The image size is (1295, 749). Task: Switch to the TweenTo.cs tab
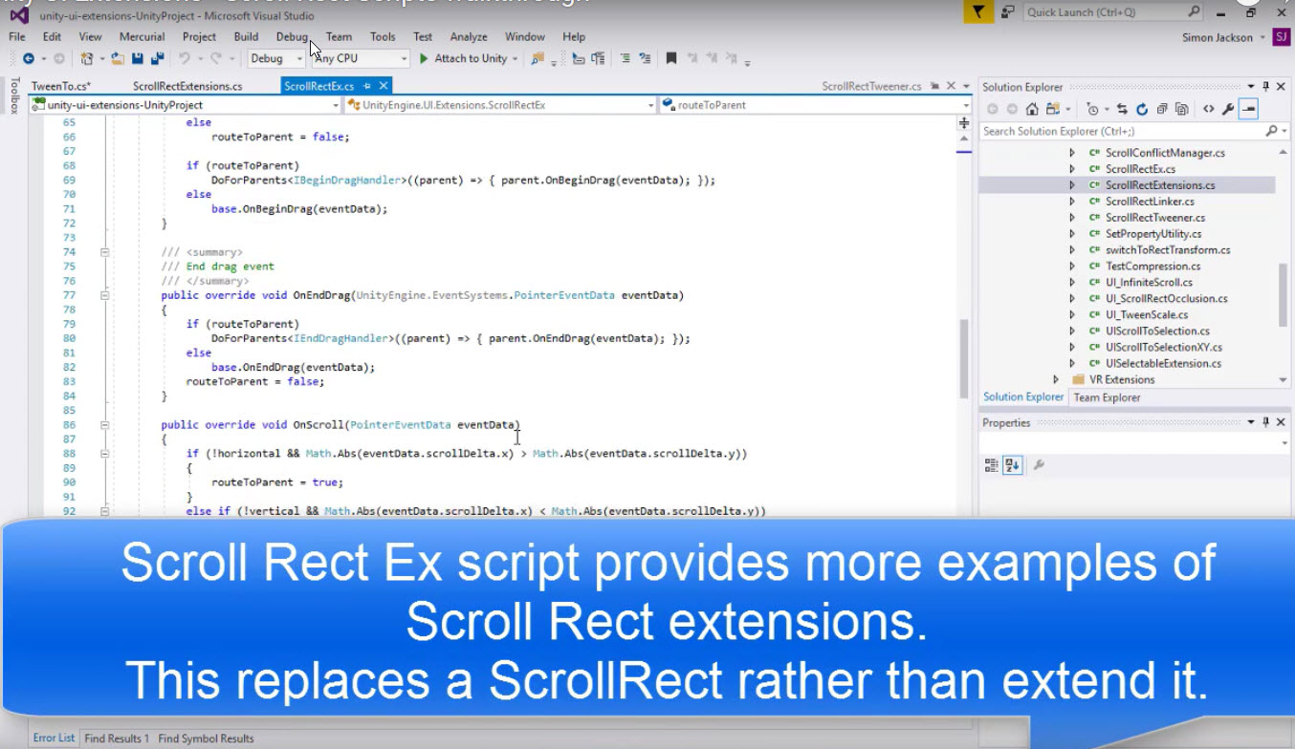point(60,86)
